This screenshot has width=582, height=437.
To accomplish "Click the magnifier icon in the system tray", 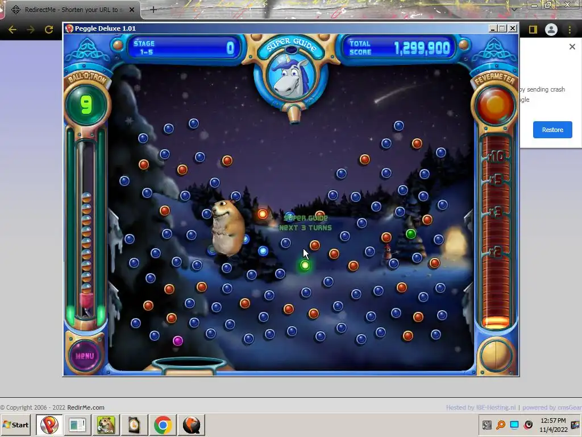I will [x=501, y=424].
